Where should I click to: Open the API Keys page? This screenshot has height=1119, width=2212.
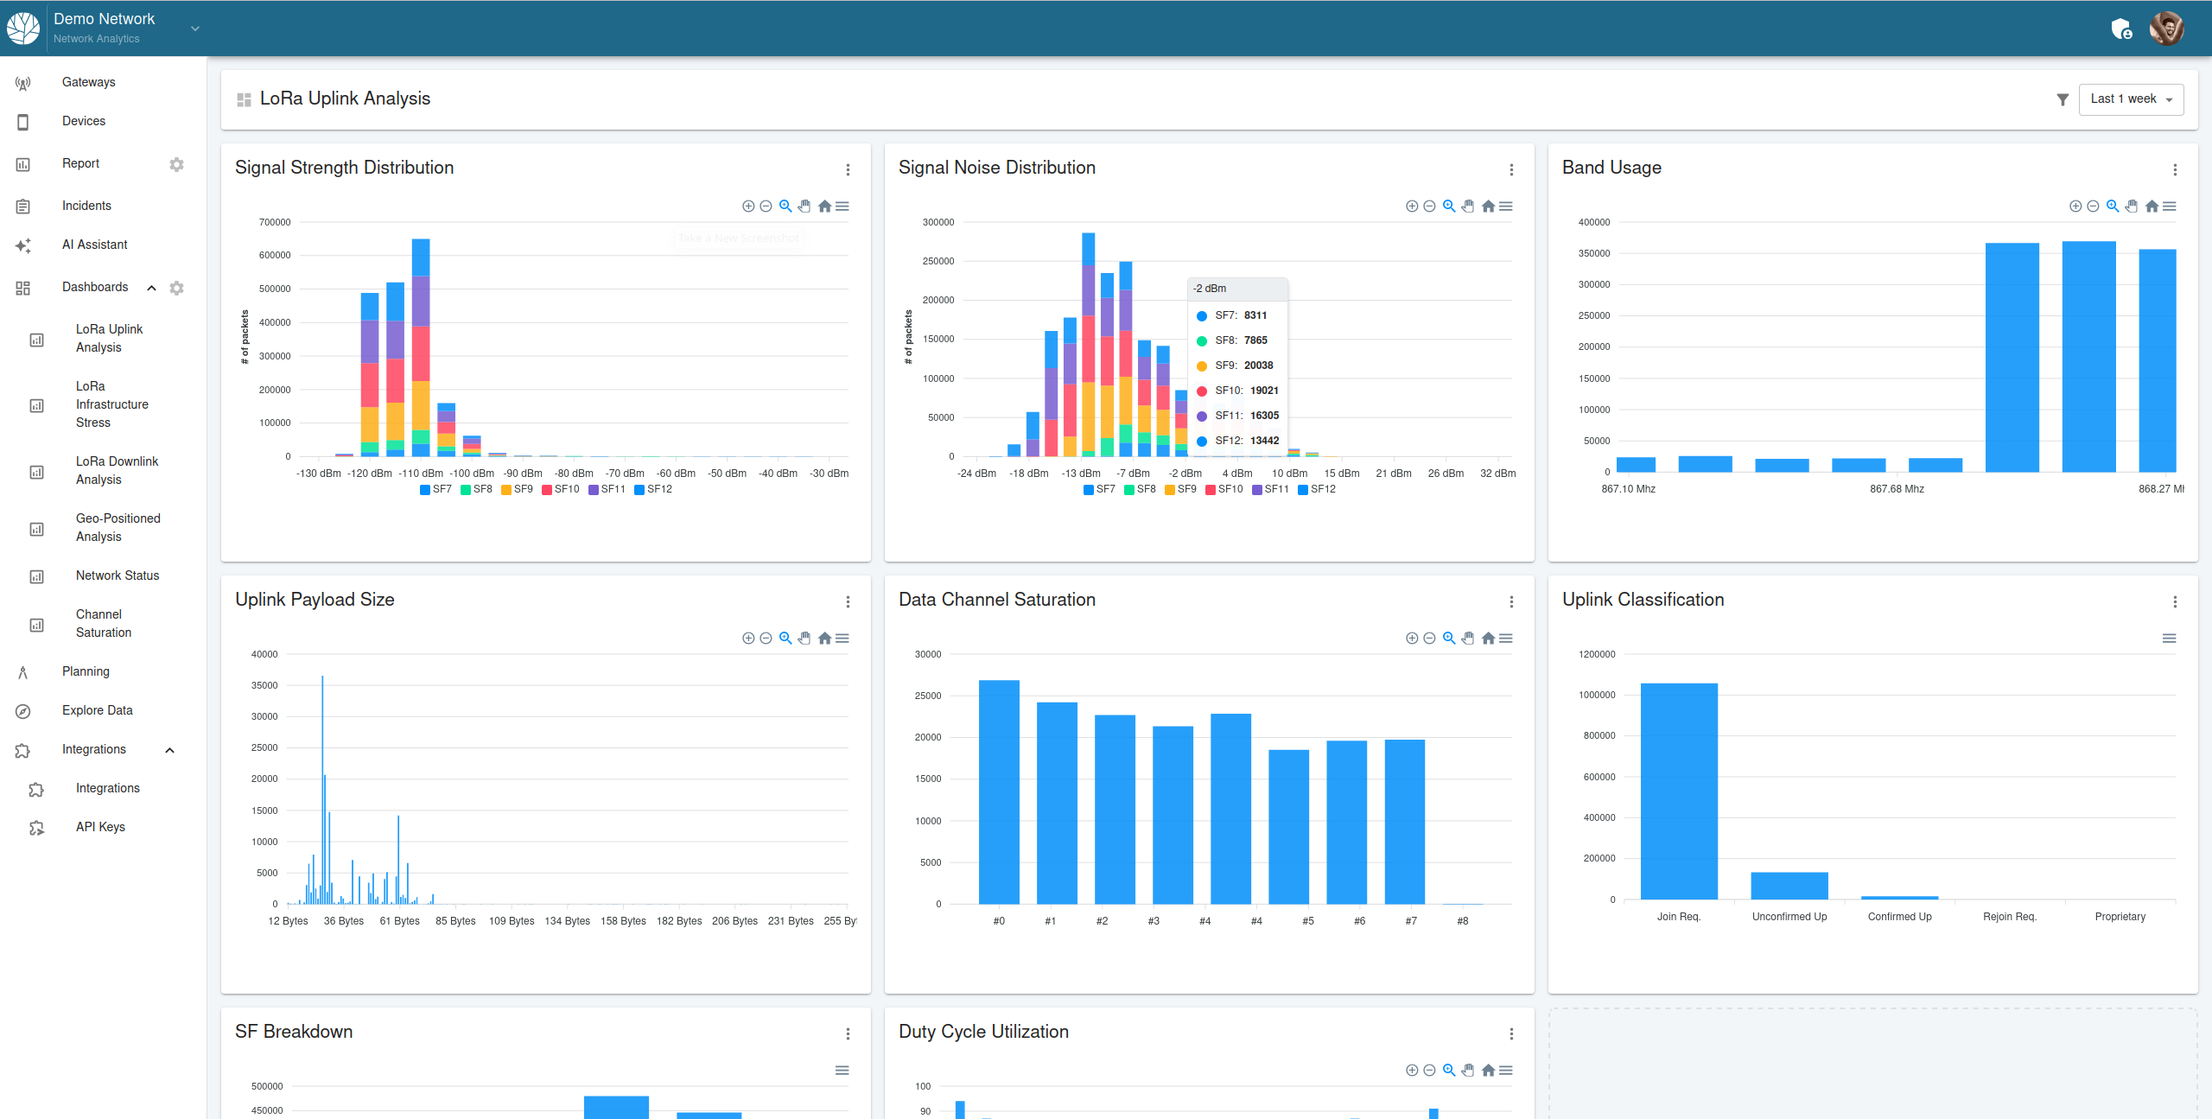tap(100, 827)
